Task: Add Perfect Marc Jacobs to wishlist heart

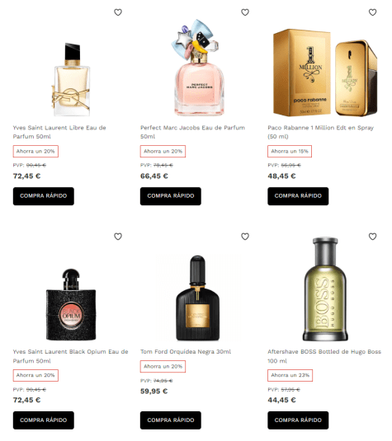Action: 245,12
